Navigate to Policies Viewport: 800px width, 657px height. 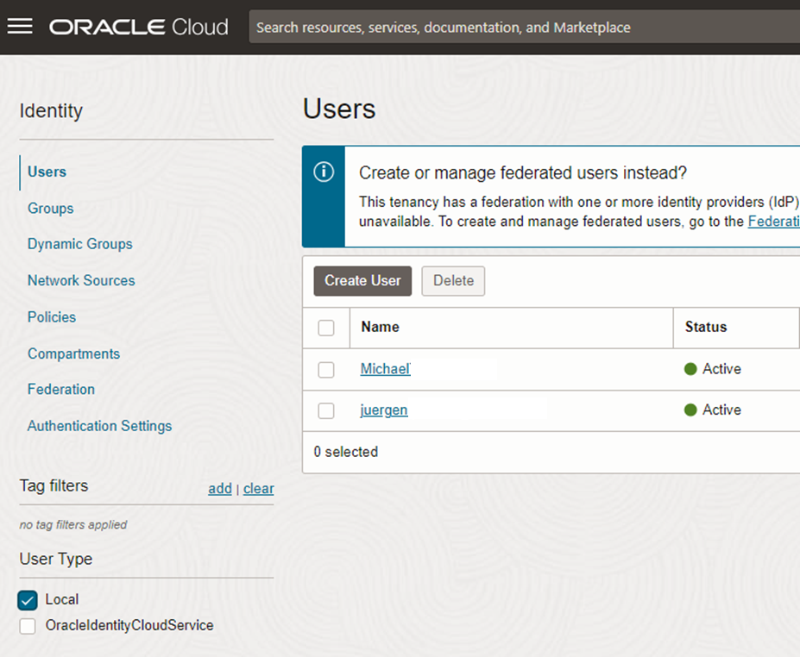pos(52,317)
